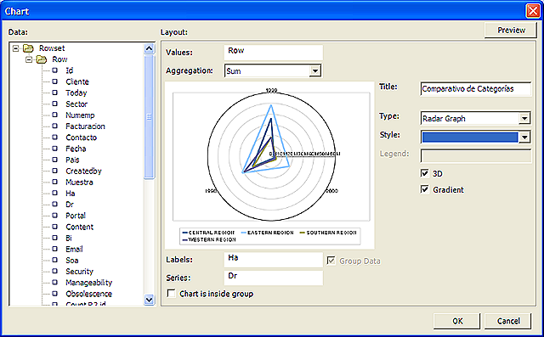Open the Style color dropdown
This screenshot has height=337, width=544.
pos(524,137)
